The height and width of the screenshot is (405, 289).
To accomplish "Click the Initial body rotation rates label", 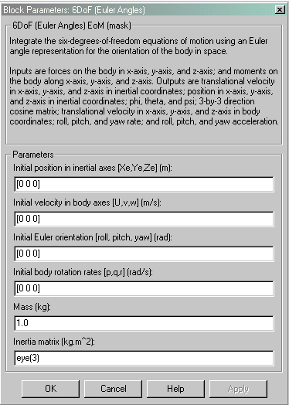I will (83, 272).
